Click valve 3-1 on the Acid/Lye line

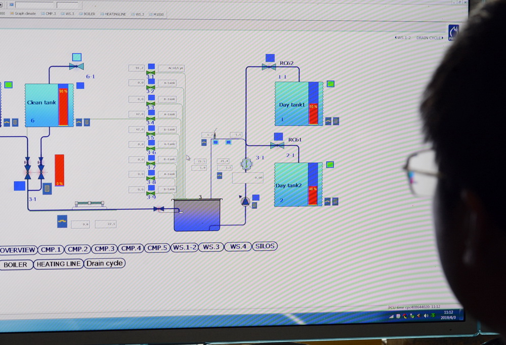pos(151,73)
